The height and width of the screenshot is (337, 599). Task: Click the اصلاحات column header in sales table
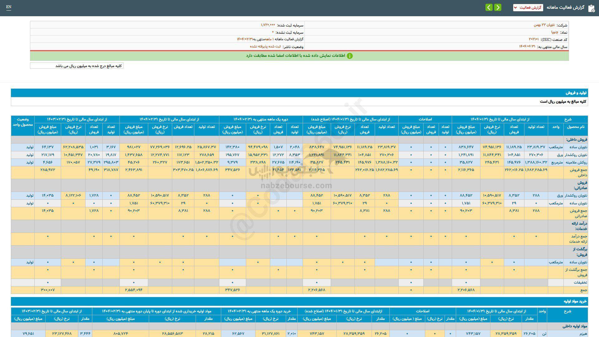coord(425,119)
